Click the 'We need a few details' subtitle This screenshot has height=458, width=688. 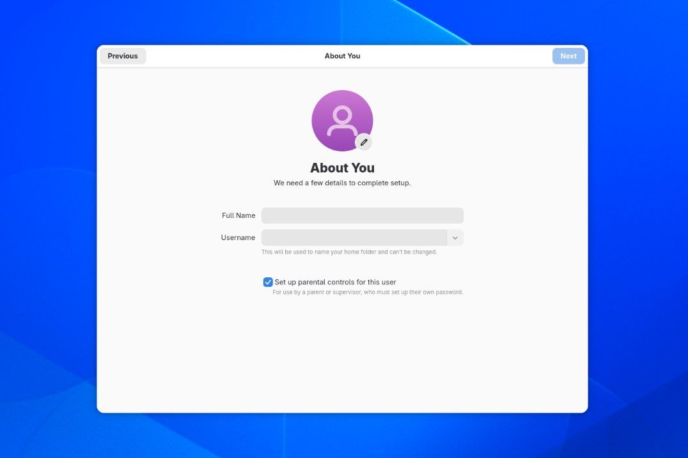coord(342,183)
